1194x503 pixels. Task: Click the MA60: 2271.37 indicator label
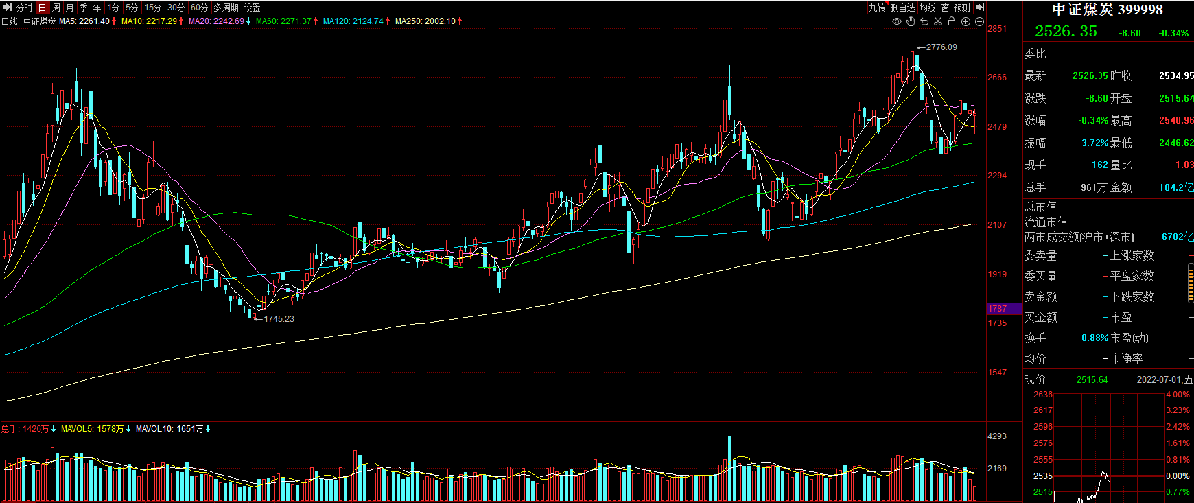tap(283, 21)
